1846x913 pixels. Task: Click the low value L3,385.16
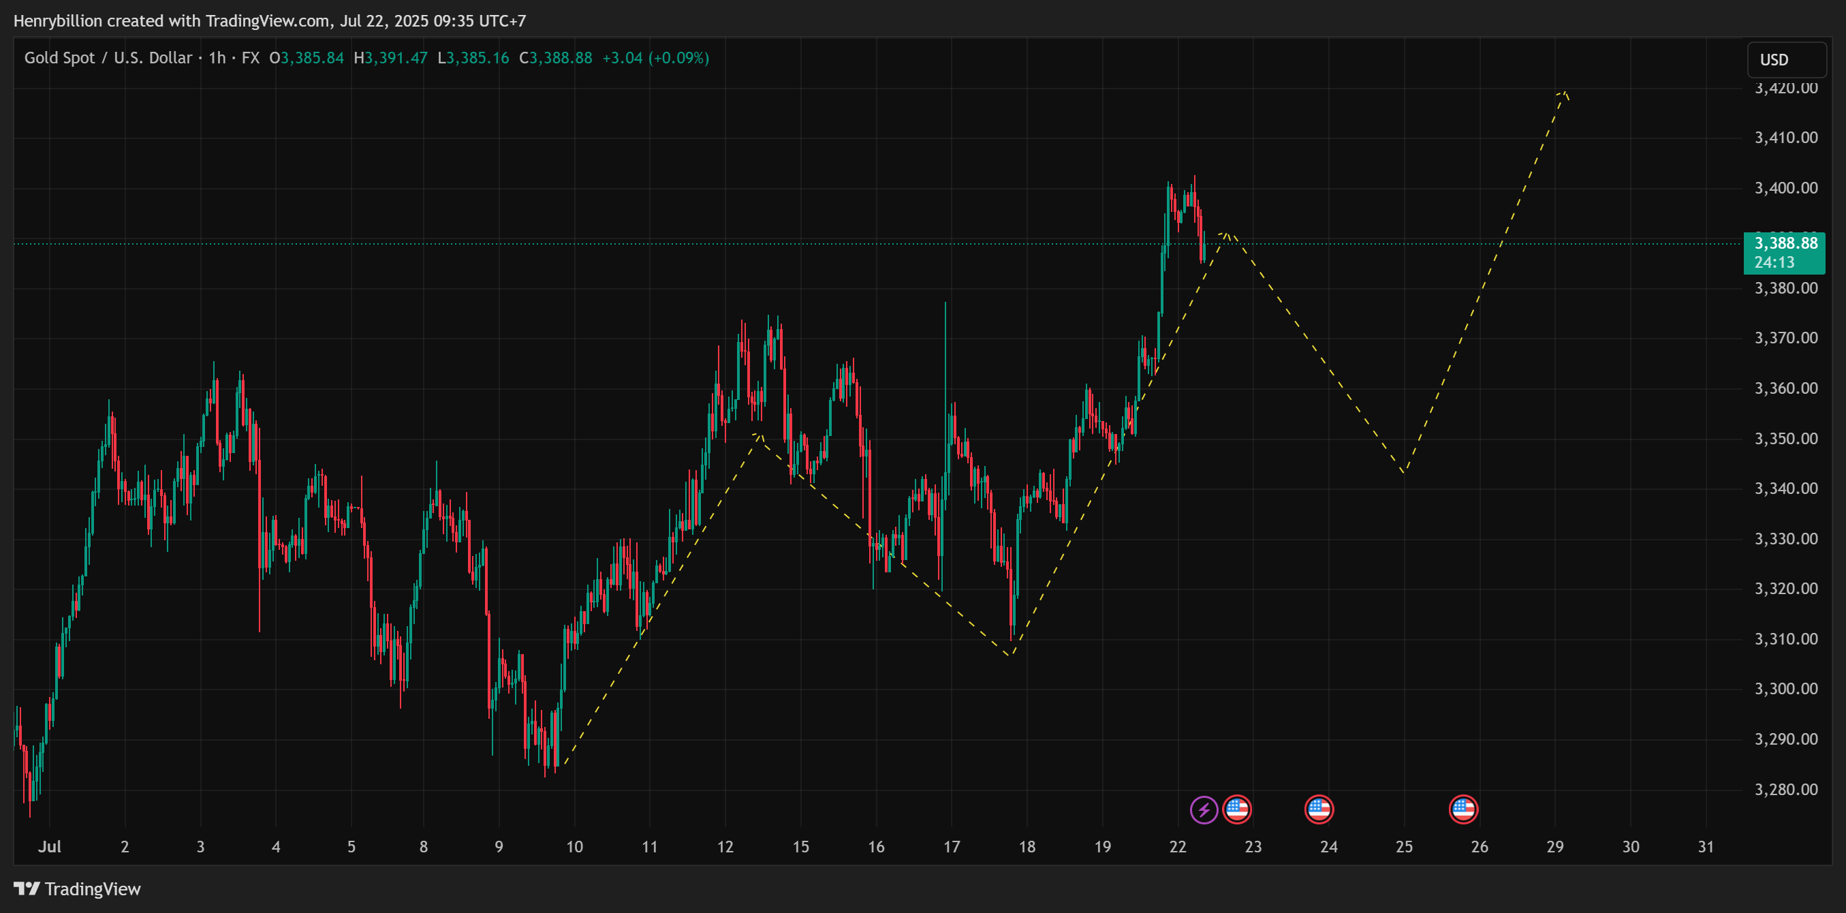tap(473, 58)
